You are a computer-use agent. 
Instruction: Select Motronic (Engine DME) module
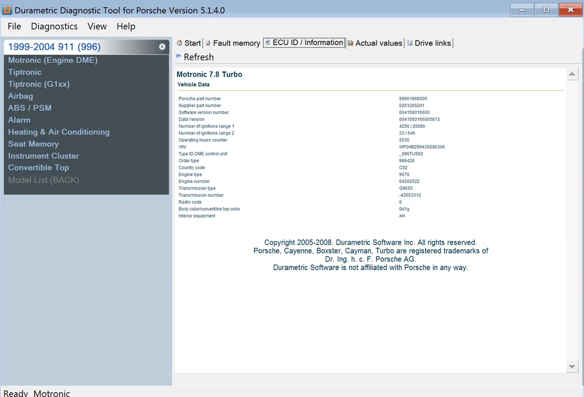tap(53, 60)
